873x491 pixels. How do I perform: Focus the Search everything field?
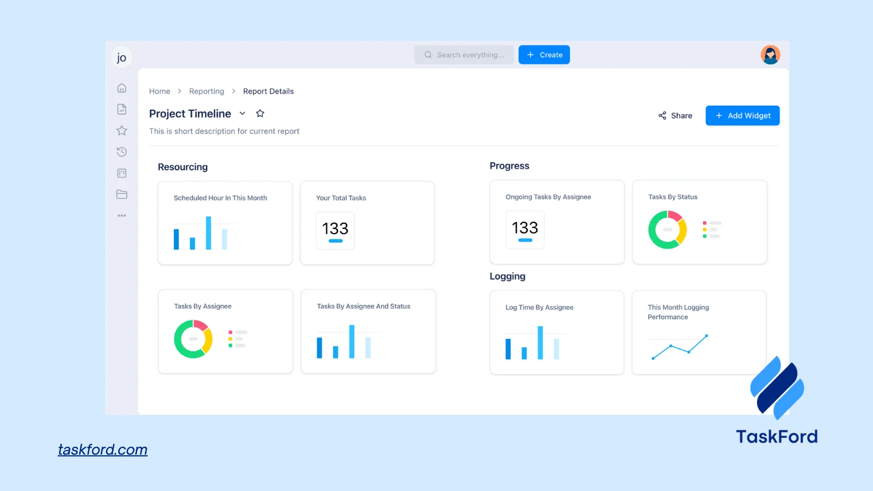click(x=464, y=55)
